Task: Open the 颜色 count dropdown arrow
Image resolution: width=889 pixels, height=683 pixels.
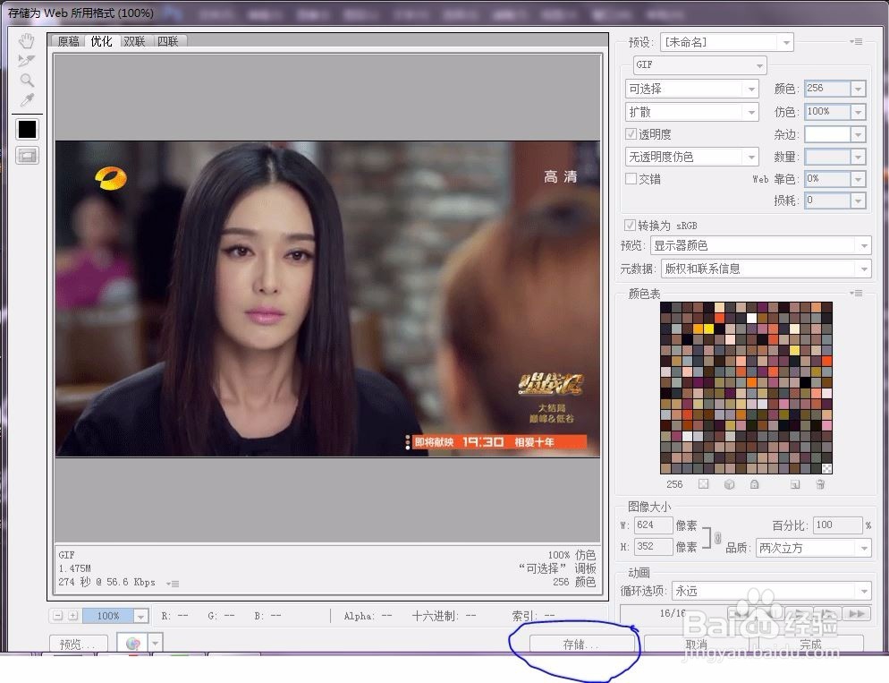Action: (x=859, y=89)
